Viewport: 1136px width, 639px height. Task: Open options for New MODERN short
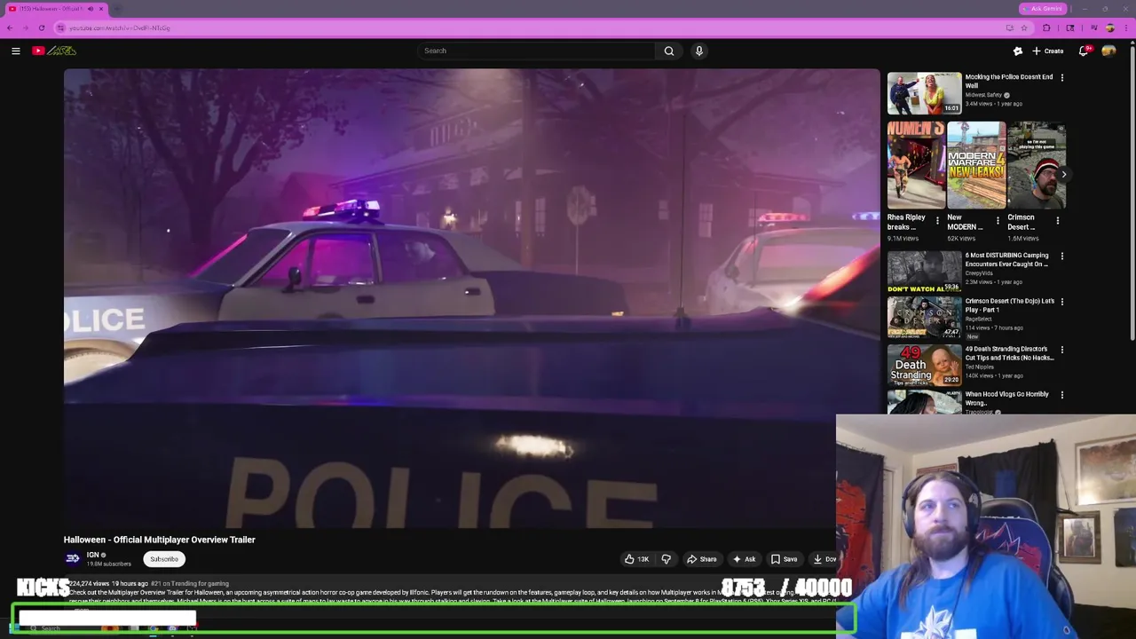[x=997, y=220]
